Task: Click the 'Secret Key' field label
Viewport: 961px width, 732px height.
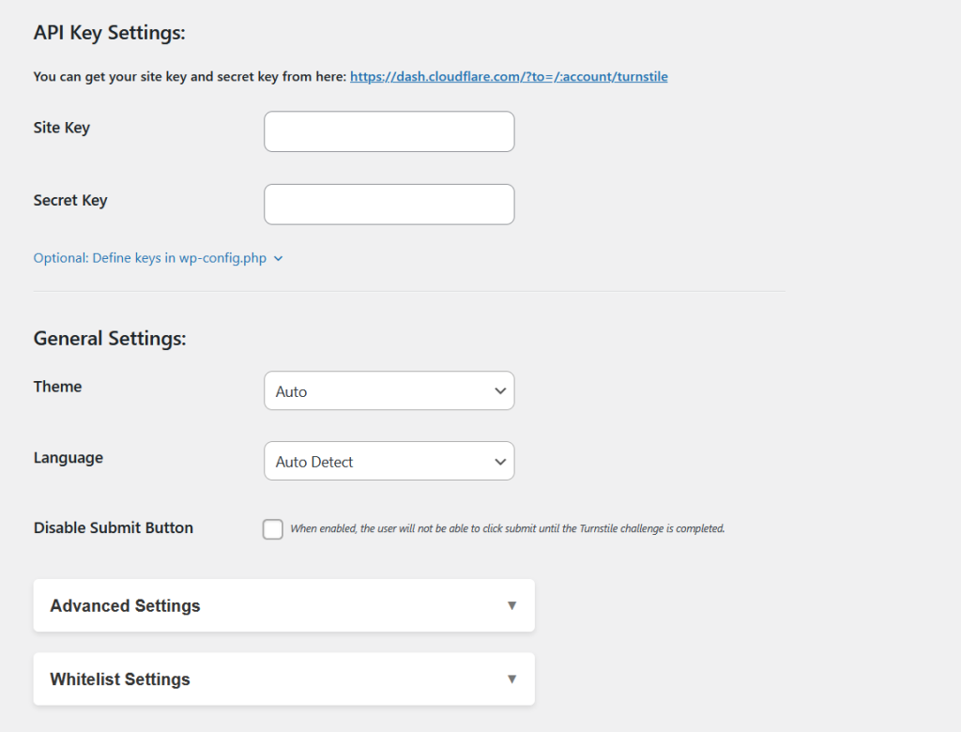Action: click(70, 201)
